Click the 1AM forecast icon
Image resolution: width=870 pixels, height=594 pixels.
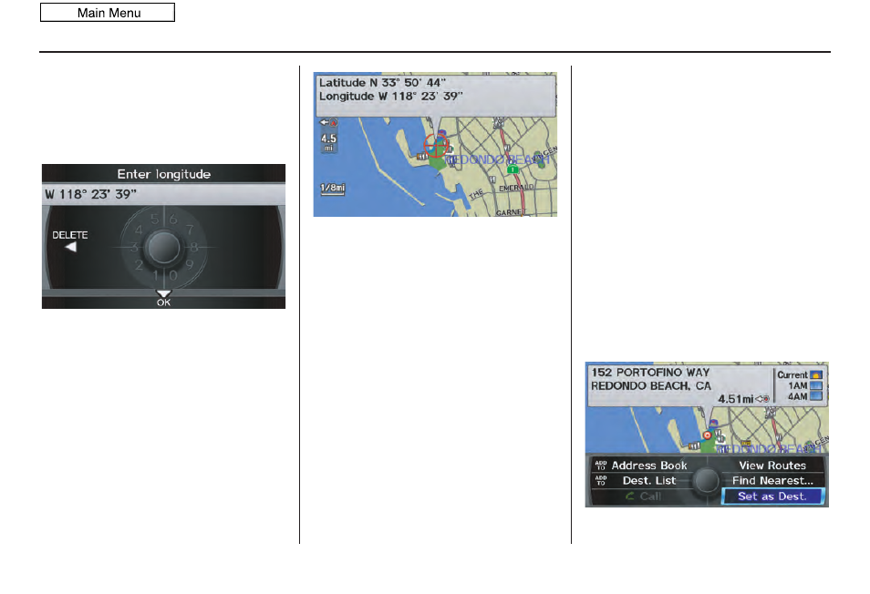pyautogui.click(x=815, y=385)
